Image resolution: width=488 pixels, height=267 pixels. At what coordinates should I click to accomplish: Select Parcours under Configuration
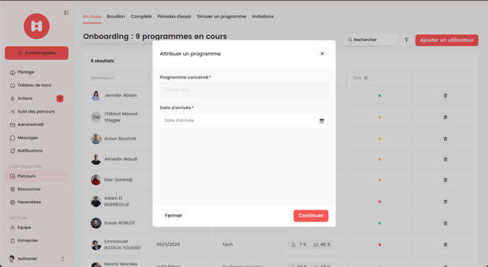[x=36, y=176]
